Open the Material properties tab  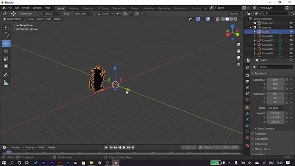[247, 138]
